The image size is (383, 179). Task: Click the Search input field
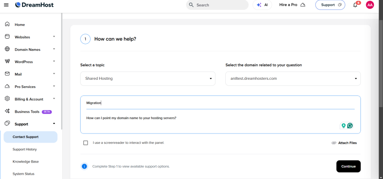(217, 5)
